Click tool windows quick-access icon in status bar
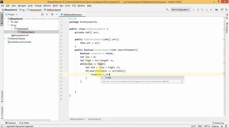This screenshot has height=128, width=229. coord(2,126)
